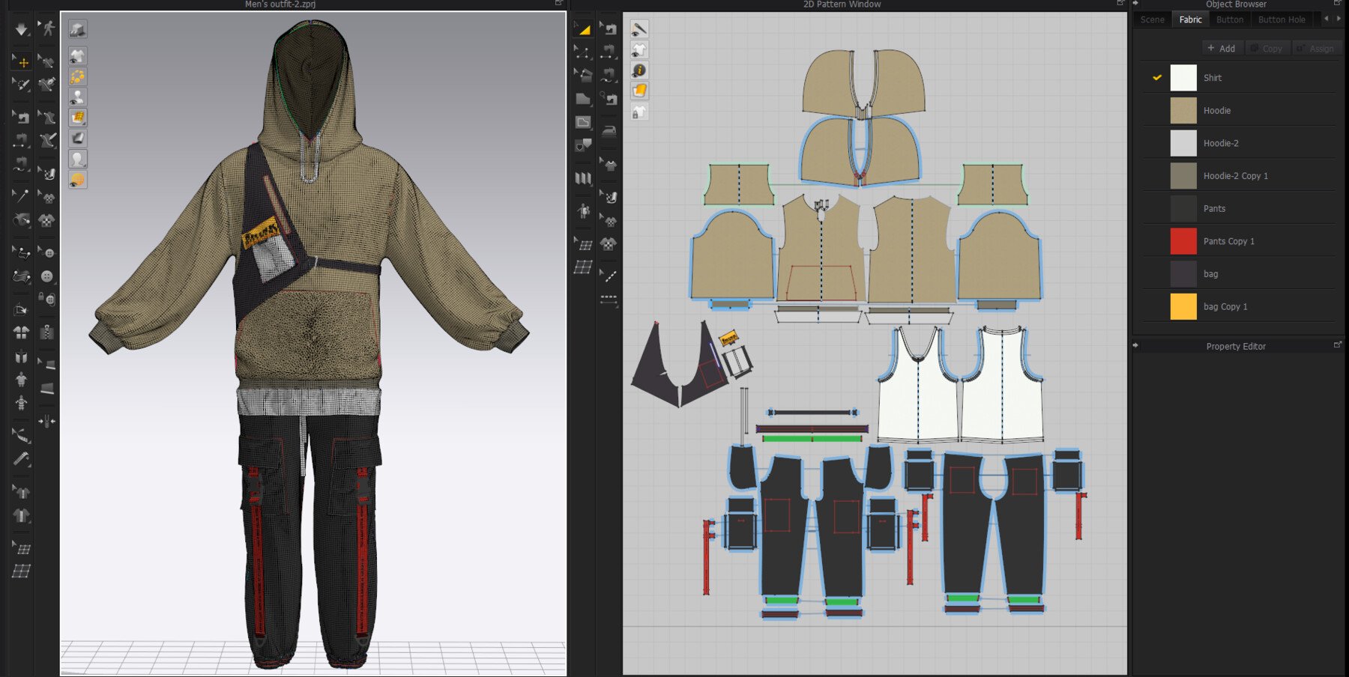This screenshot has width=1349, height=677.
Task: Undock the 2D Pattern Window
Action: (1120, 3)
